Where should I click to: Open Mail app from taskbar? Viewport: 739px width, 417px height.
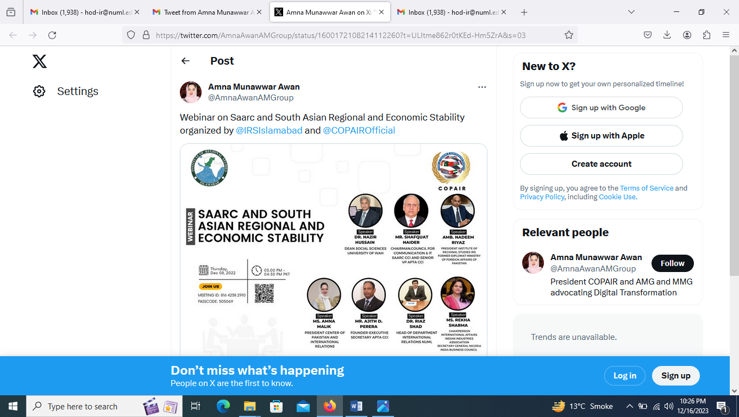pos(303,406)
